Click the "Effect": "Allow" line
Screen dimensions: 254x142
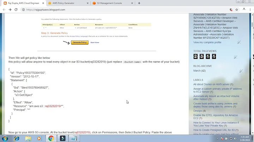[x=23, y=102]
